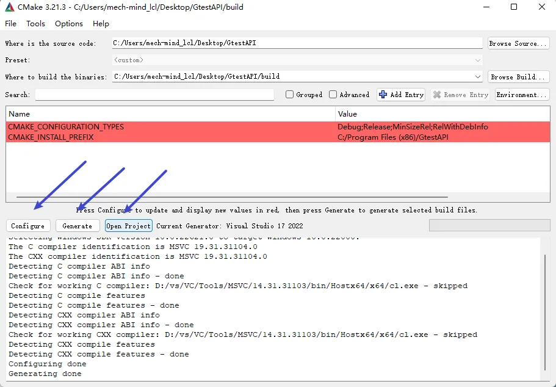Click 'Detecting CXX compiler ABI info - done' line
556x387 pixels.
(101, 325)
